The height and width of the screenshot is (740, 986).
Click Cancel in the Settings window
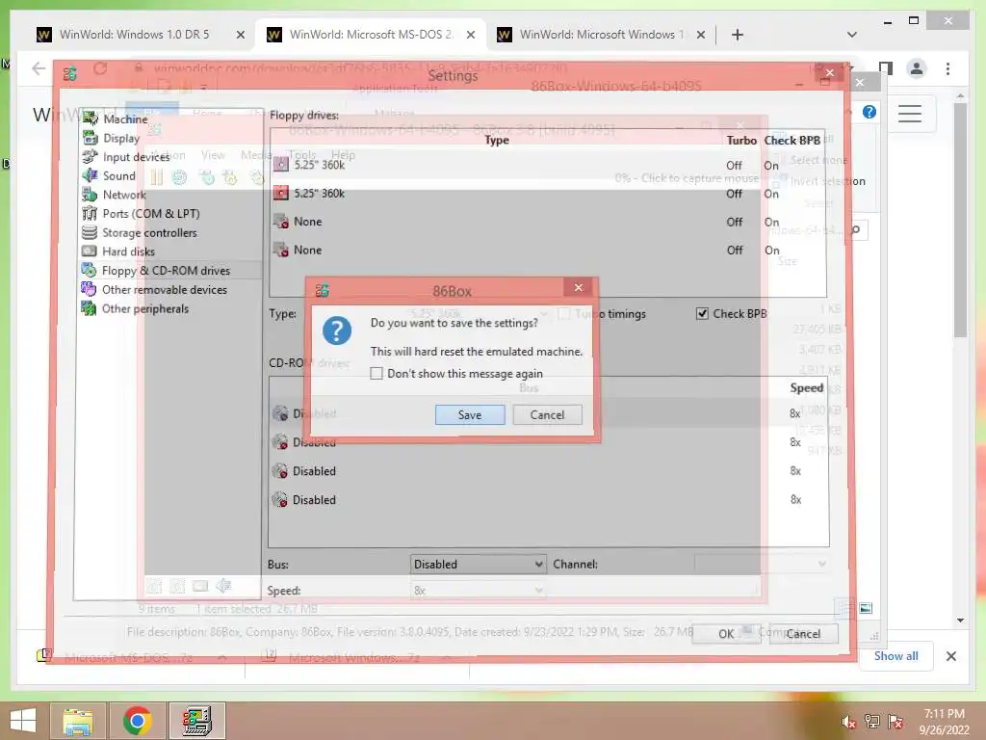(803, 634)
